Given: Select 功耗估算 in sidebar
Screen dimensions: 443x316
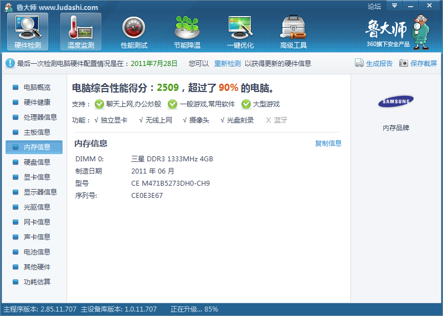Looking at the screenshot, I should coord(34,282).
